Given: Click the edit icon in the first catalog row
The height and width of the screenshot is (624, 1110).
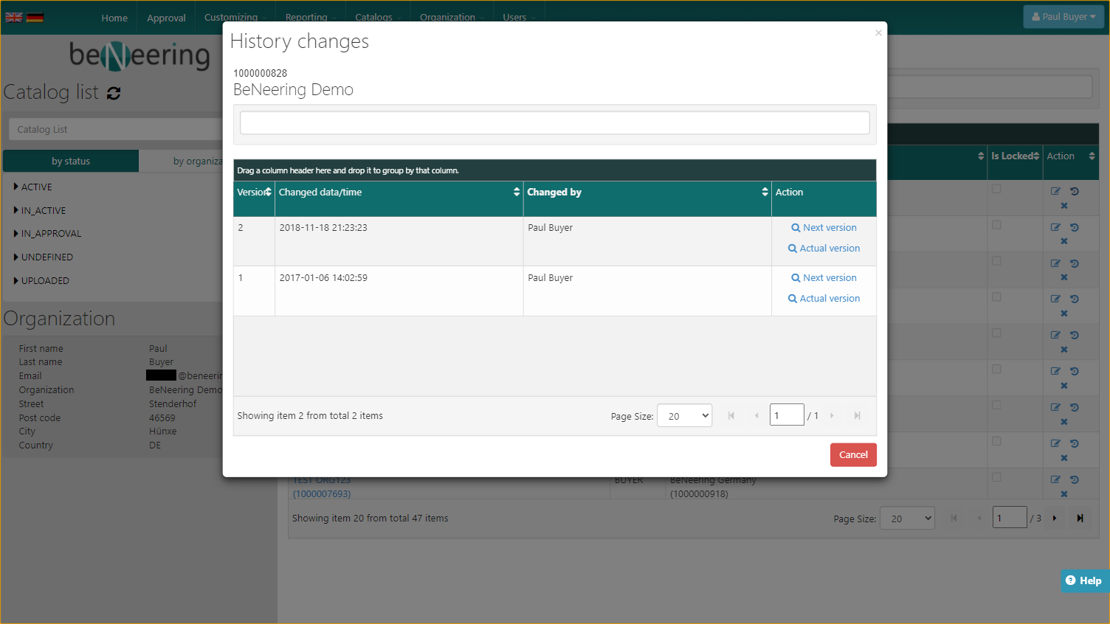Looking at the screenshot, I should tap(1055, 191).
